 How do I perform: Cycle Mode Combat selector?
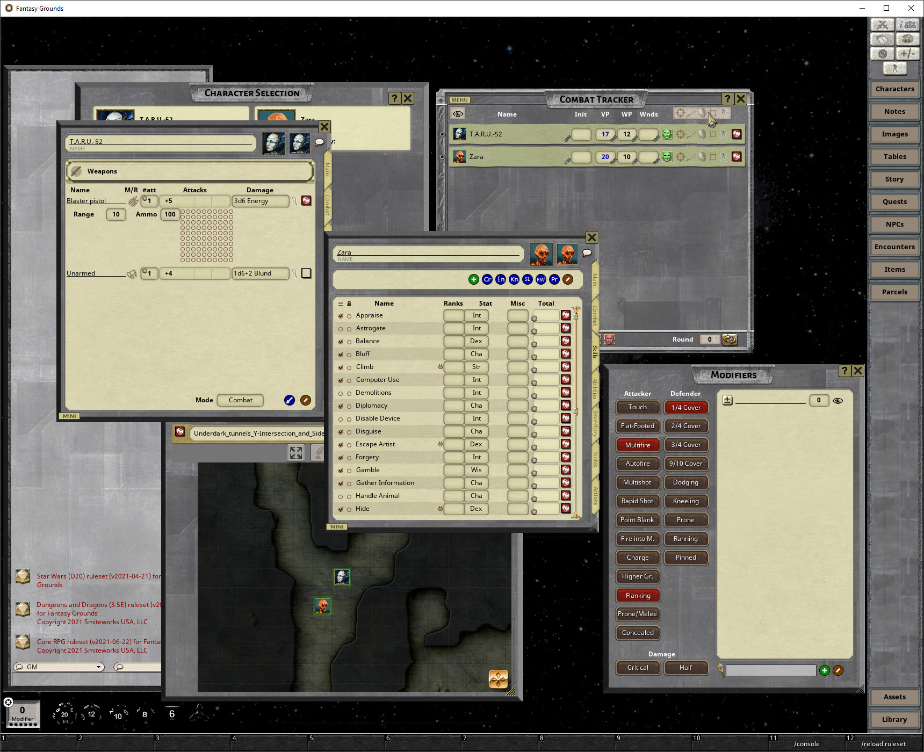tap(240, 400)
